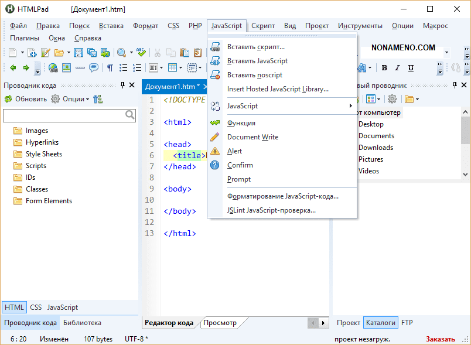
Task: Open the Scripts folder in code explorer
Action: coord(36,166)
